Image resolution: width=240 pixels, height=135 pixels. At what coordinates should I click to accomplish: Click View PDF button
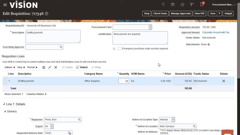pos(199,13)
